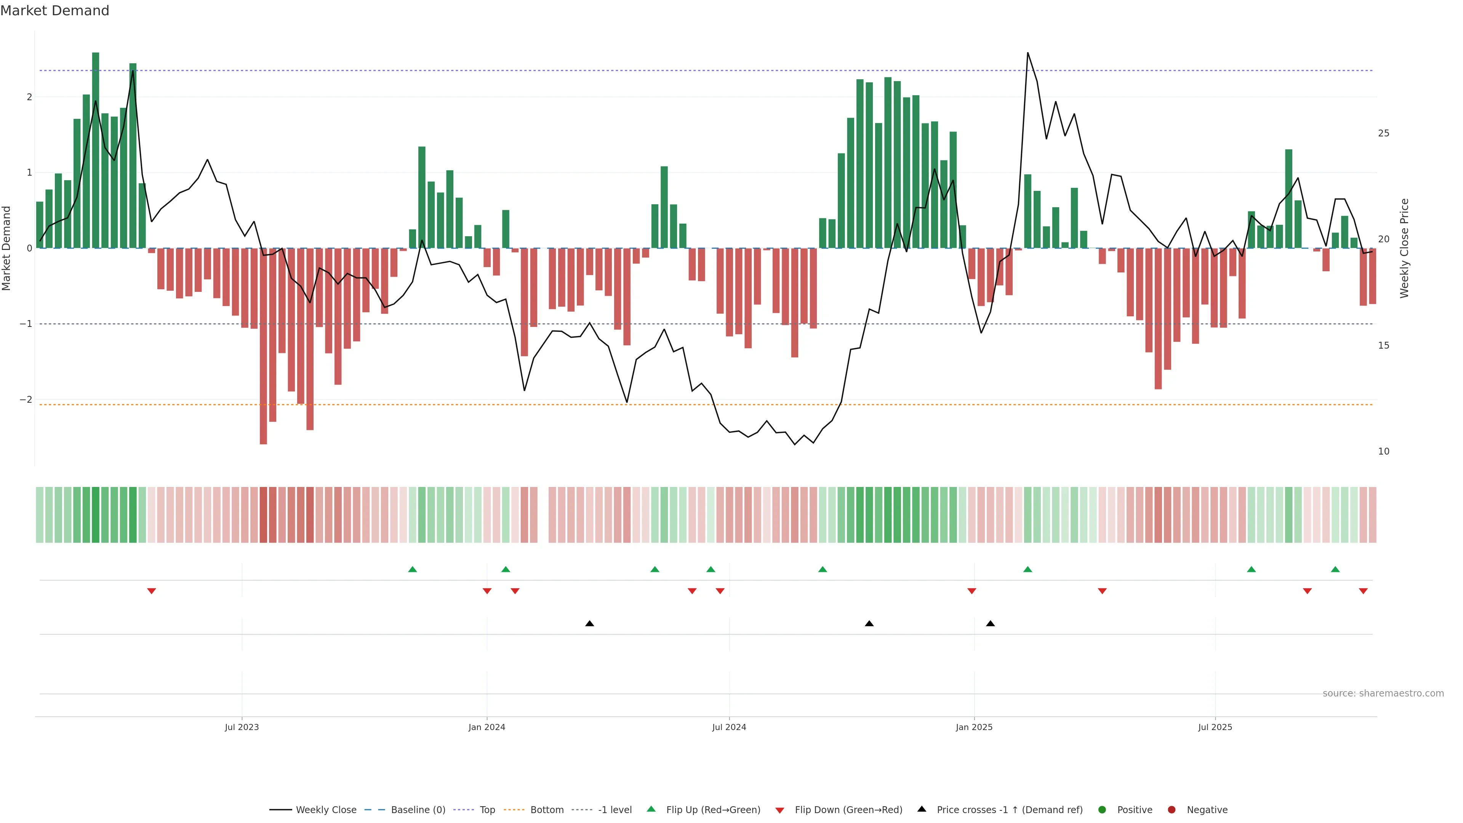This screenshot has width=1463, height=823.
Task: Click the green Flip Up triangle in legend
Action: 651,809
